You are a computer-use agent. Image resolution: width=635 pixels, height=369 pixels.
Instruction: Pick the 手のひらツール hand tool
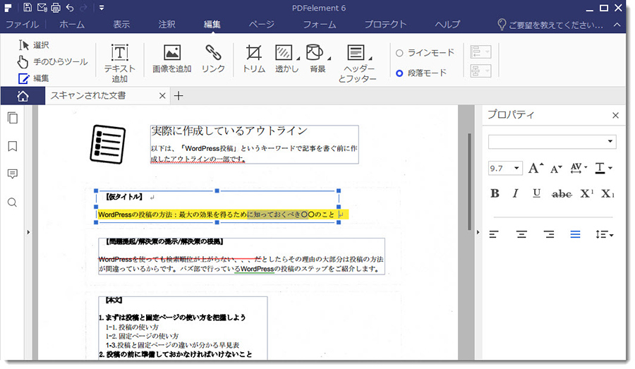[53, 61]
